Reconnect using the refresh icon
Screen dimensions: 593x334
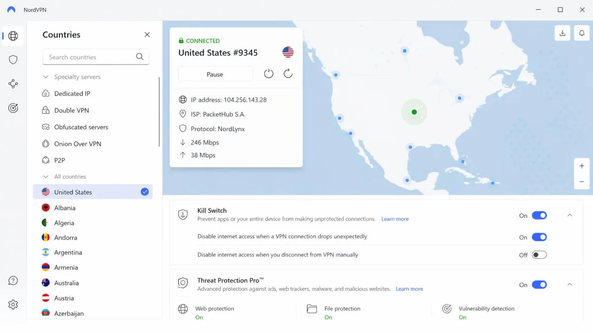pos(288,74)
